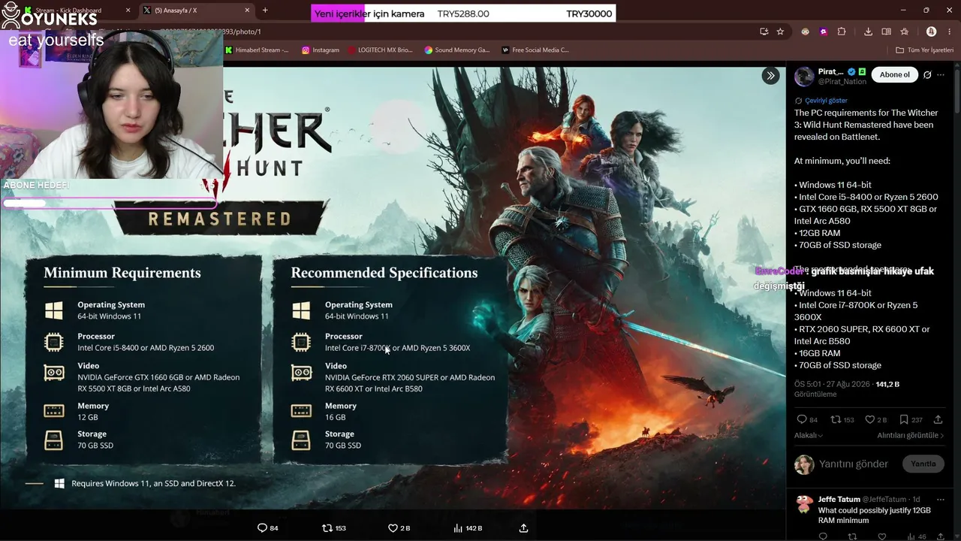
Task: Click the green affiliate badge beside Pirat_Nation
Action: [x=862, y=72]
